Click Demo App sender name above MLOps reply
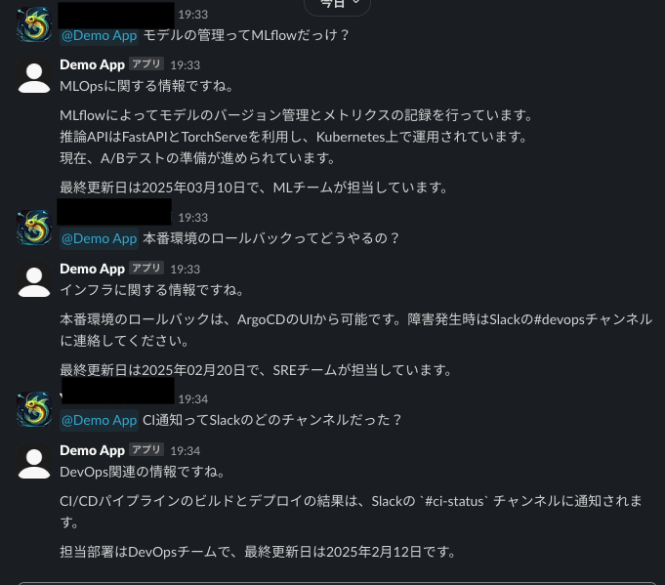The image size is (665, 585). [x=93, y=64]
